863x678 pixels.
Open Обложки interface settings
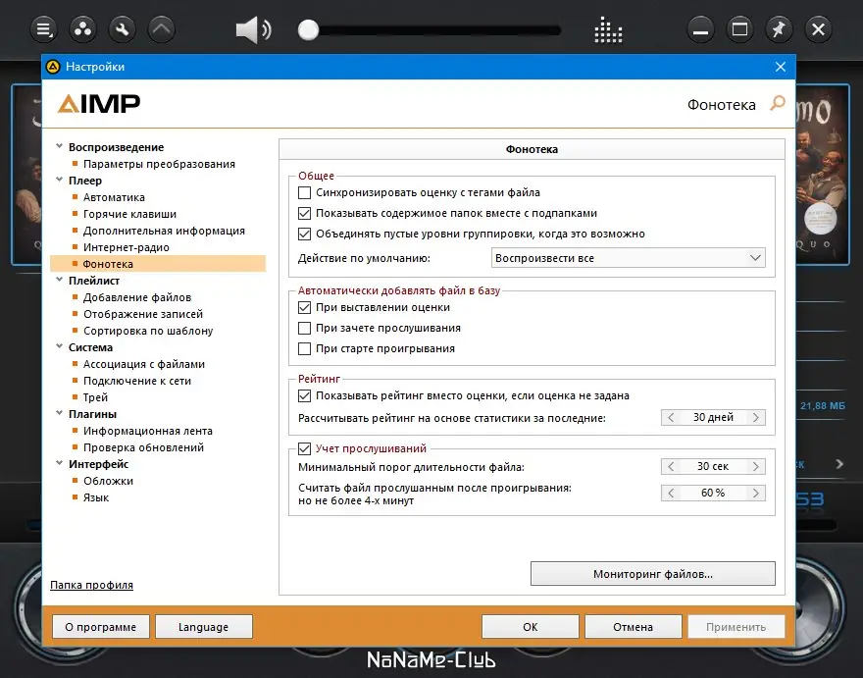pos(108,481)
